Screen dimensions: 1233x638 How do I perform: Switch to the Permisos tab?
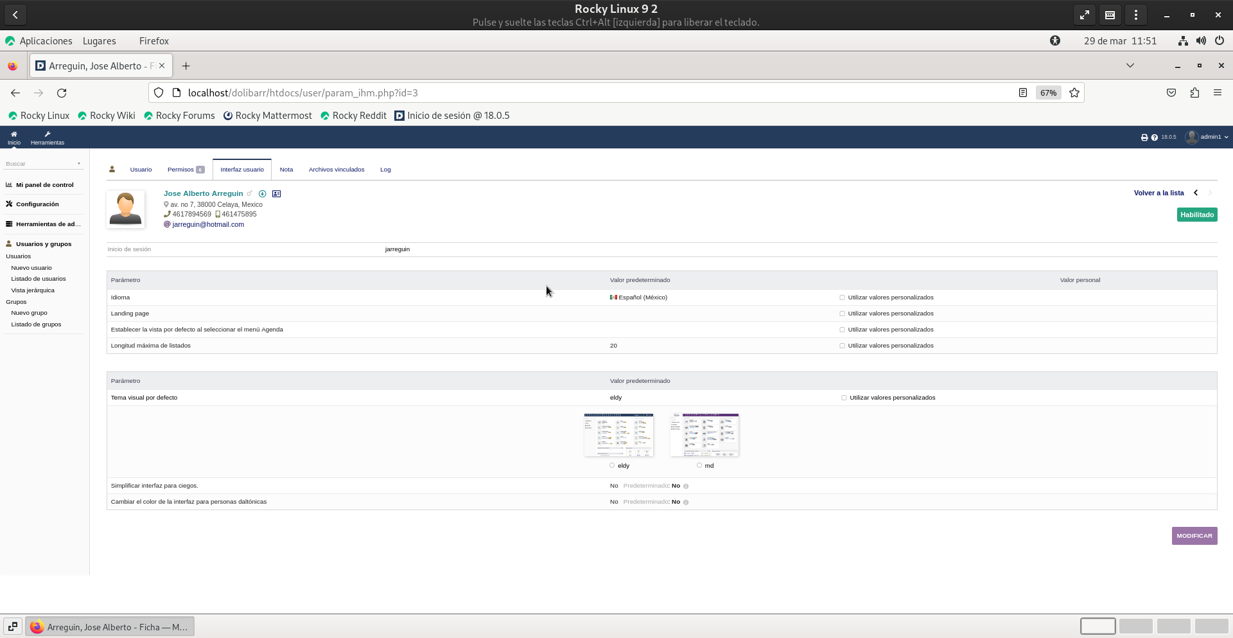pyautogui.click(x=180, y=170)
